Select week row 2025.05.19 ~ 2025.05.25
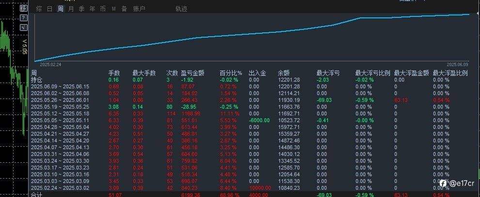Screen dimensions: 480x197 [x=60, y=107]
